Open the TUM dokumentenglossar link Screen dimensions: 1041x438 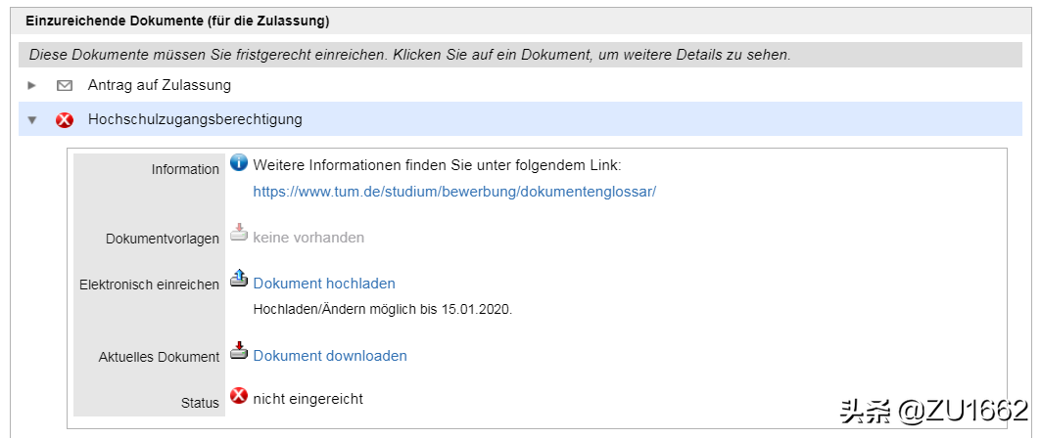click(x=454, y=192)
